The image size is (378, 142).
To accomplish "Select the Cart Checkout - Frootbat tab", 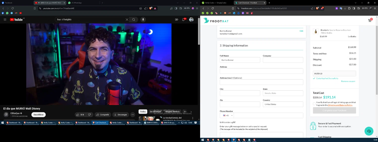I will [x=250, y=3].
